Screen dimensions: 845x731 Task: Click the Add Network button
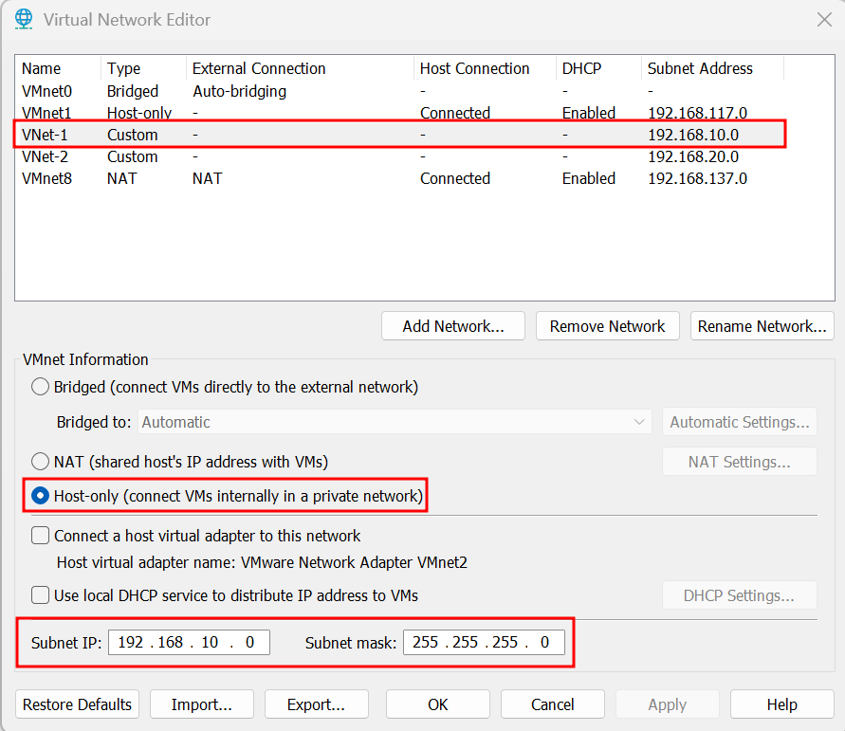453,326
